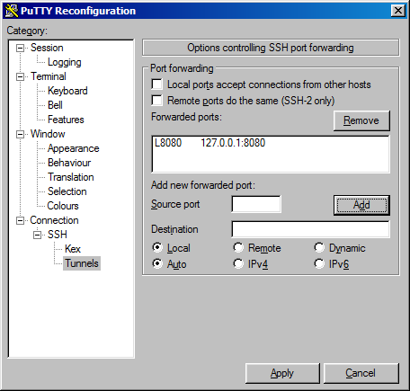
Task: Collapse the Window tree node
Action: [20, 134]
